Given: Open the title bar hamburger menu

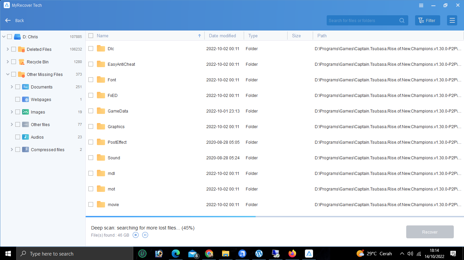Looking at the screenshot, I should tap(421, 5).
